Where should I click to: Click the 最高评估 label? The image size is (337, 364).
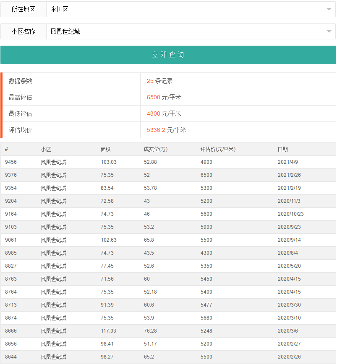[20, 97]
